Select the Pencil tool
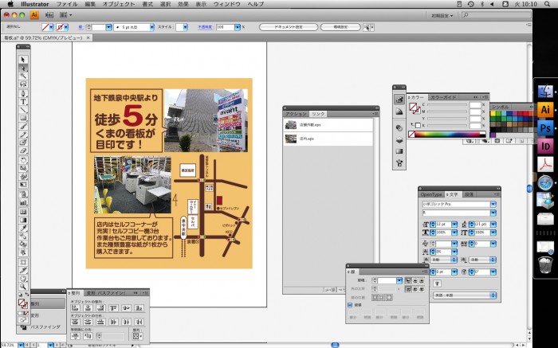Screen dimensions: 558x348 tap(23, 135)
